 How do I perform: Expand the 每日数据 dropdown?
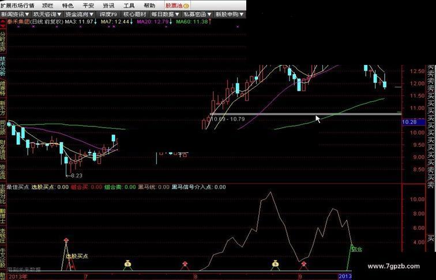point(165,14)
